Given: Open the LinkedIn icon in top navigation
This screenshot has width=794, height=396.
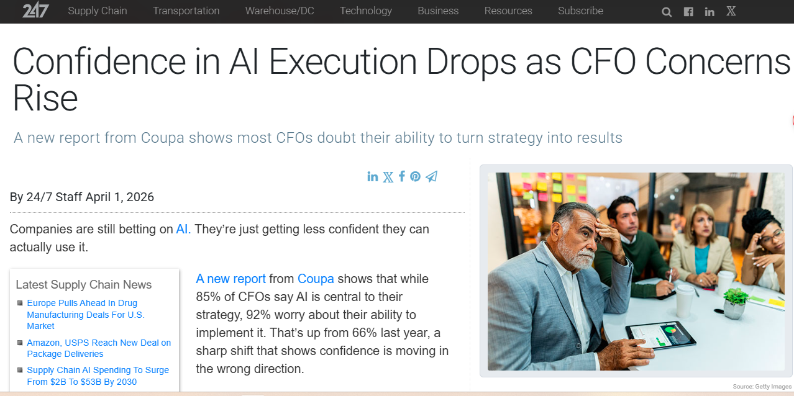Looking at the screenshot, I should click(710, 12).
